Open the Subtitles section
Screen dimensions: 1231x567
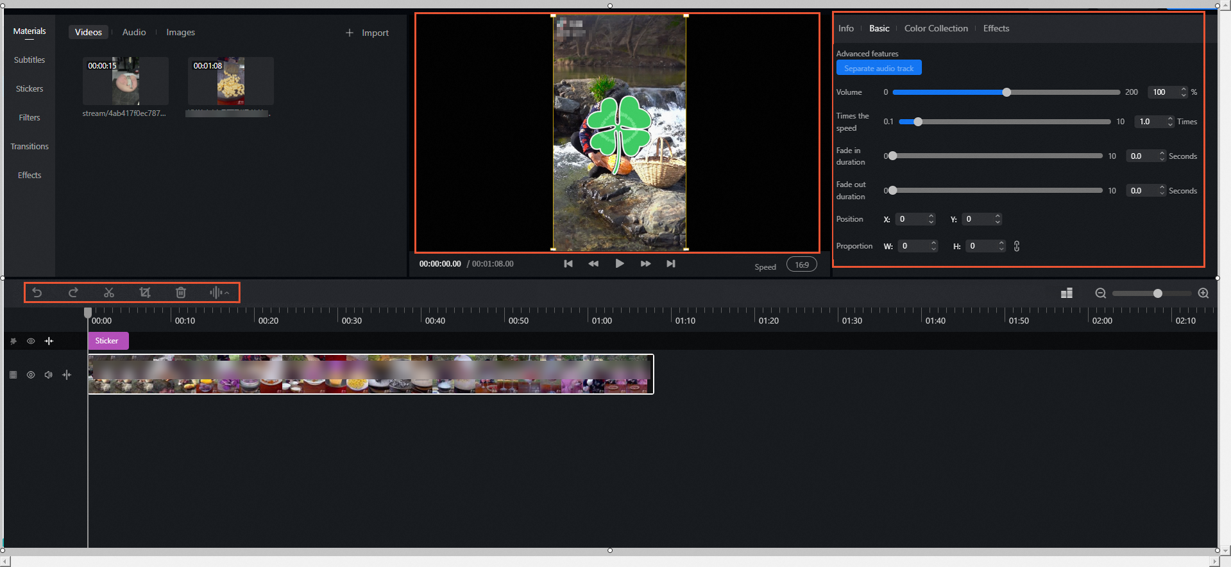point(30,60)
